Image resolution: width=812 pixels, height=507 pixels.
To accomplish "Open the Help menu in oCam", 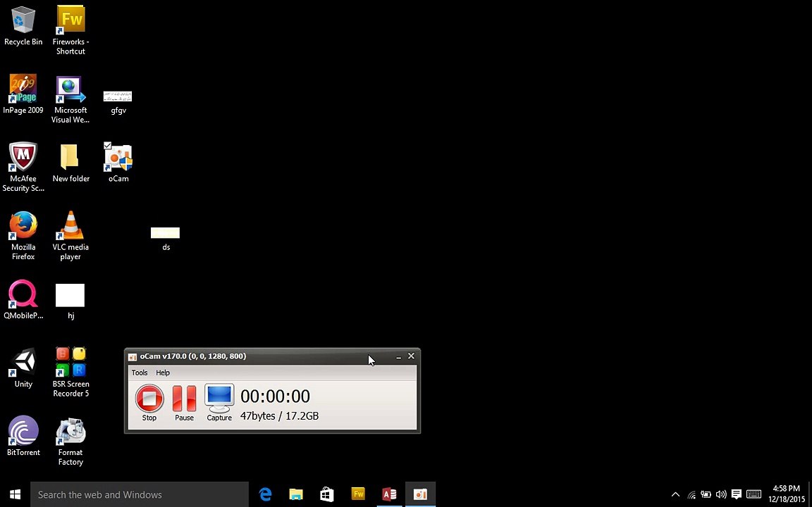I will [163, 373].
